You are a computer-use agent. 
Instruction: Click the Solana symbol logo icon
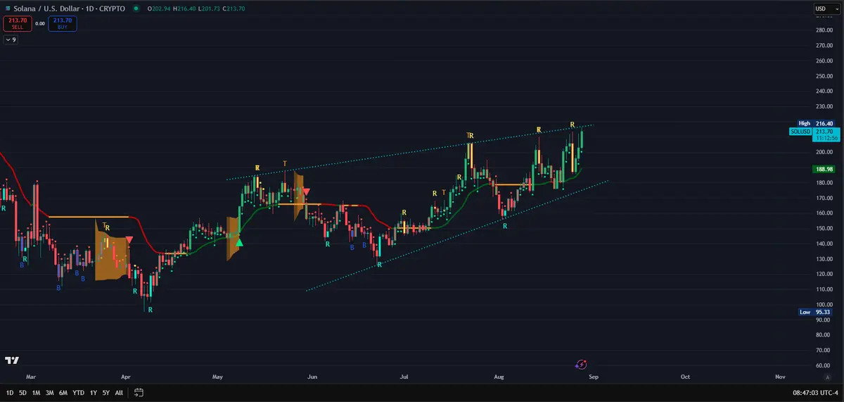tap(6, 8)
